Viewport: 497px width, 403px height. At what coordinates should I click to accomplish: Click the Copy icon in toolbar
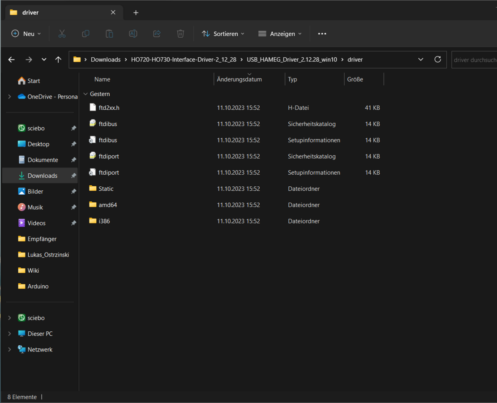tap(86, 34)
